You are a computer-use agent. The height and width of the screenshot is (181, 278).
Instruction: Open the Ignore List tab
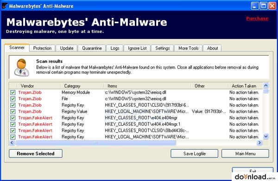click(137, 48)
